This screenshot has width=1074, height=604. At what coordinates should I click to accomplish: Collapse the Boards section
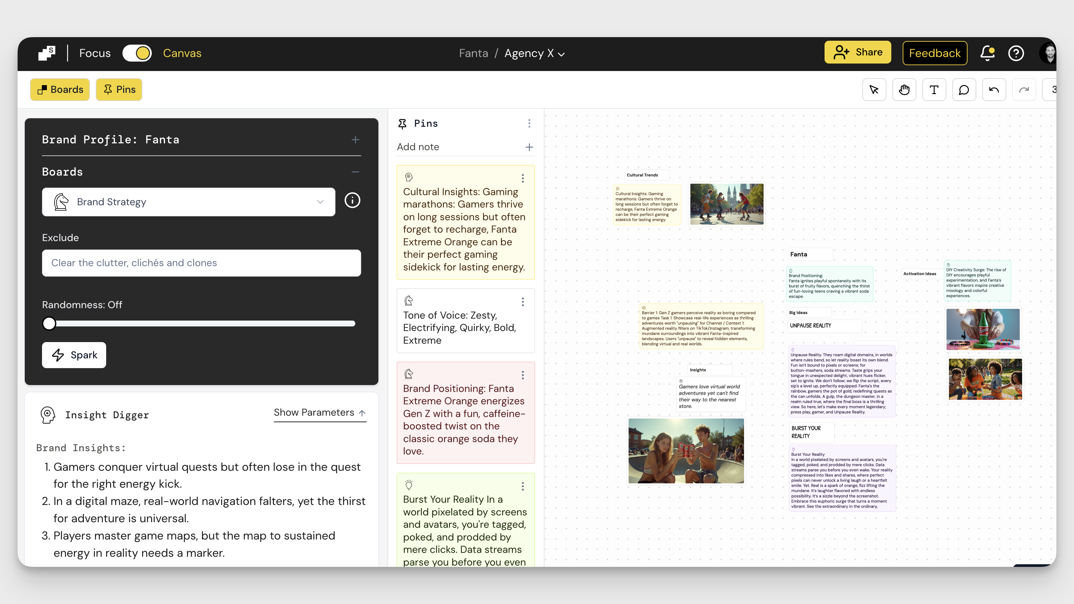[x=355, y=172]
